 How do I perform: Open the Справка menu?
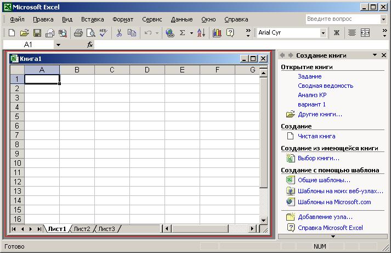pyautogui.click(x=236, y=19)
